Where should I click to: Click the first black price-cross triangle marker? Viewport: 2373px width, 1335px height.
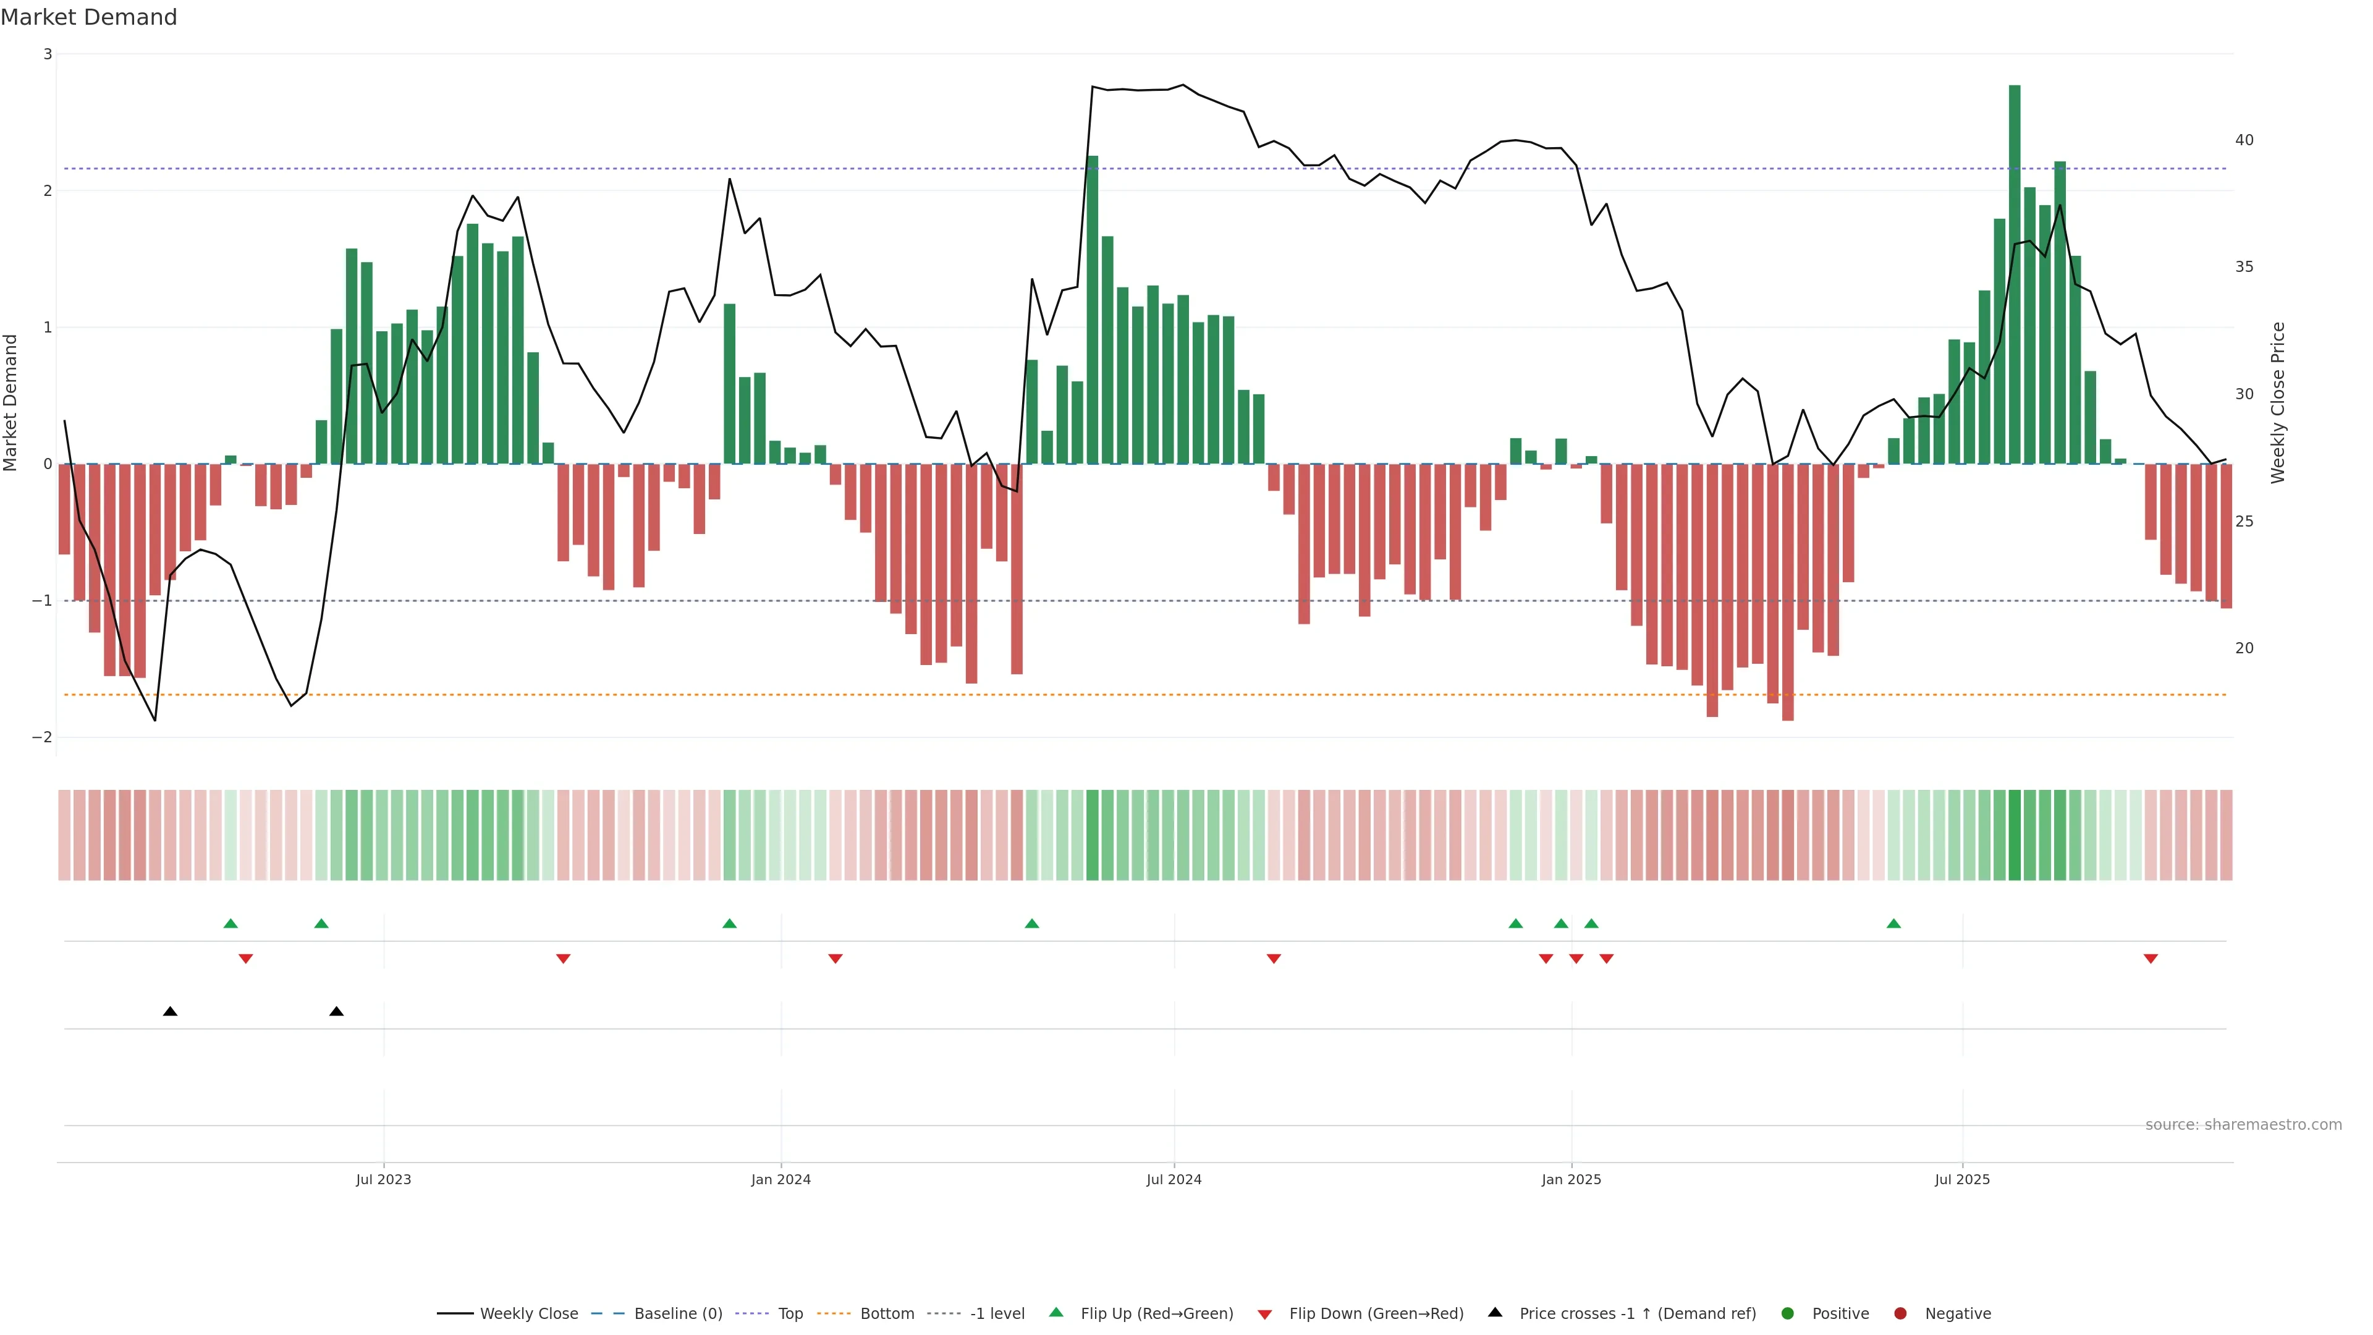[x=171, y=1012]
